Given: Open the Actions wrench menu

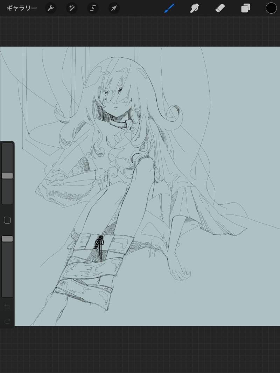Looking at the screenshot, I should 51,8.
